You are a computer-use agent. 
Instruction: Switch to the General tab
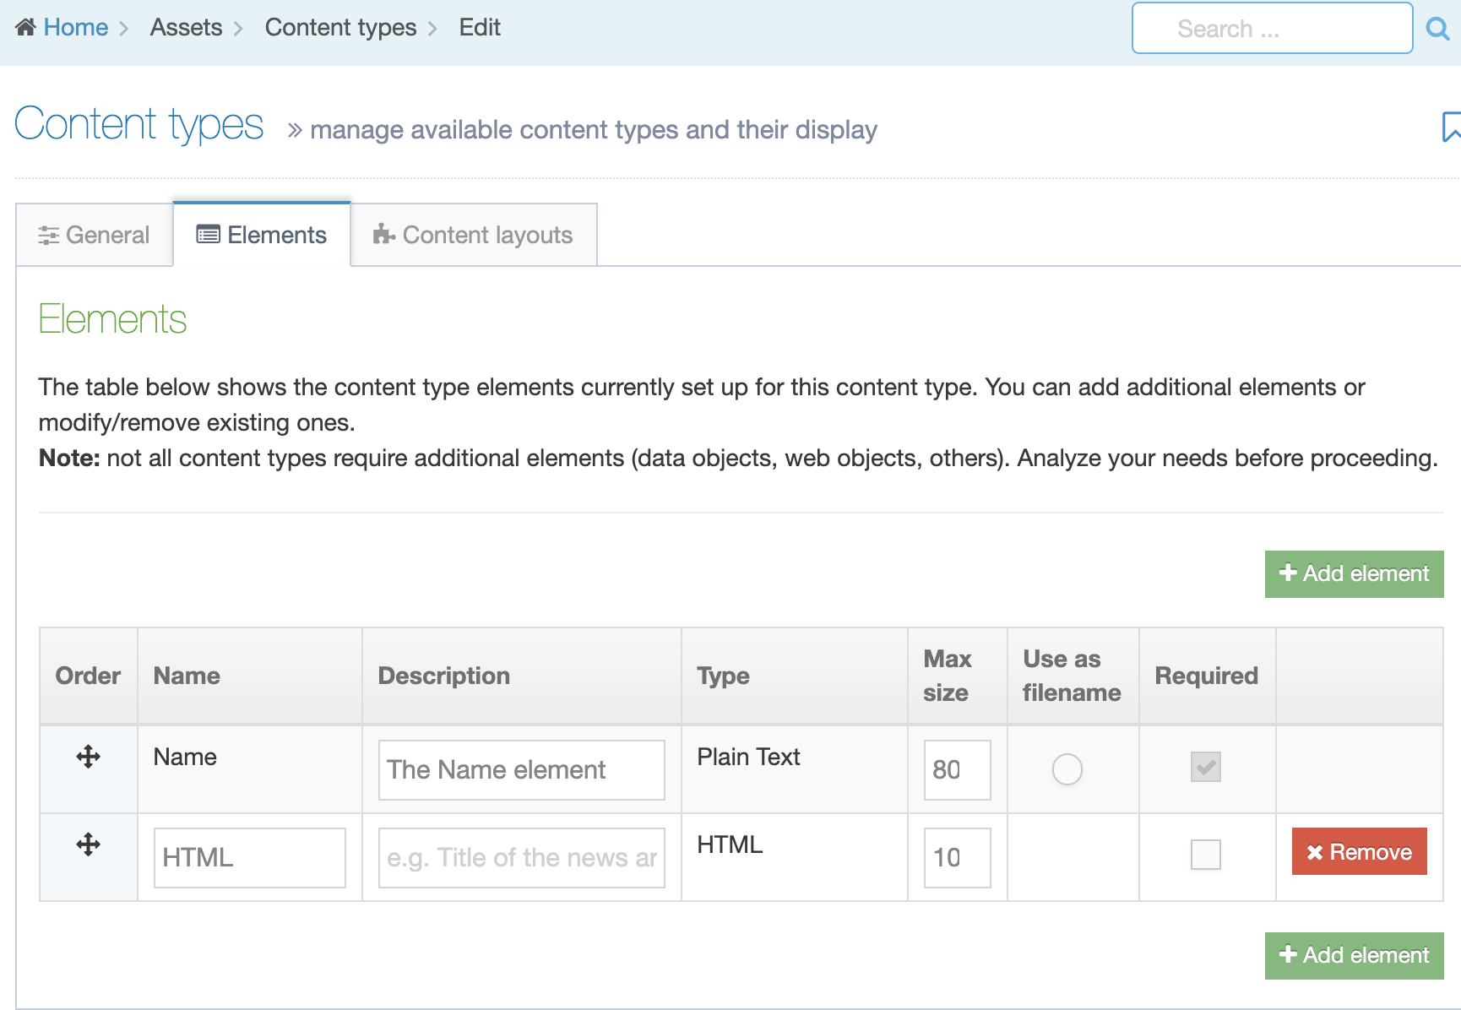pos(95,235)
